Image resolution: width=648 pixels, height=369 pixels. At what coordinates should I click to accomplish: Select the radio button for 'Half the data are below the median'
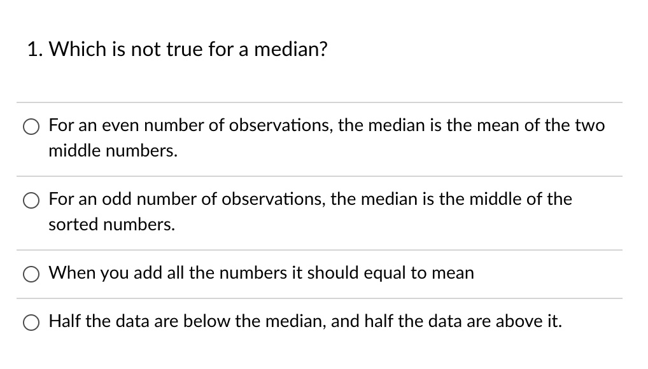coord(31,322)
